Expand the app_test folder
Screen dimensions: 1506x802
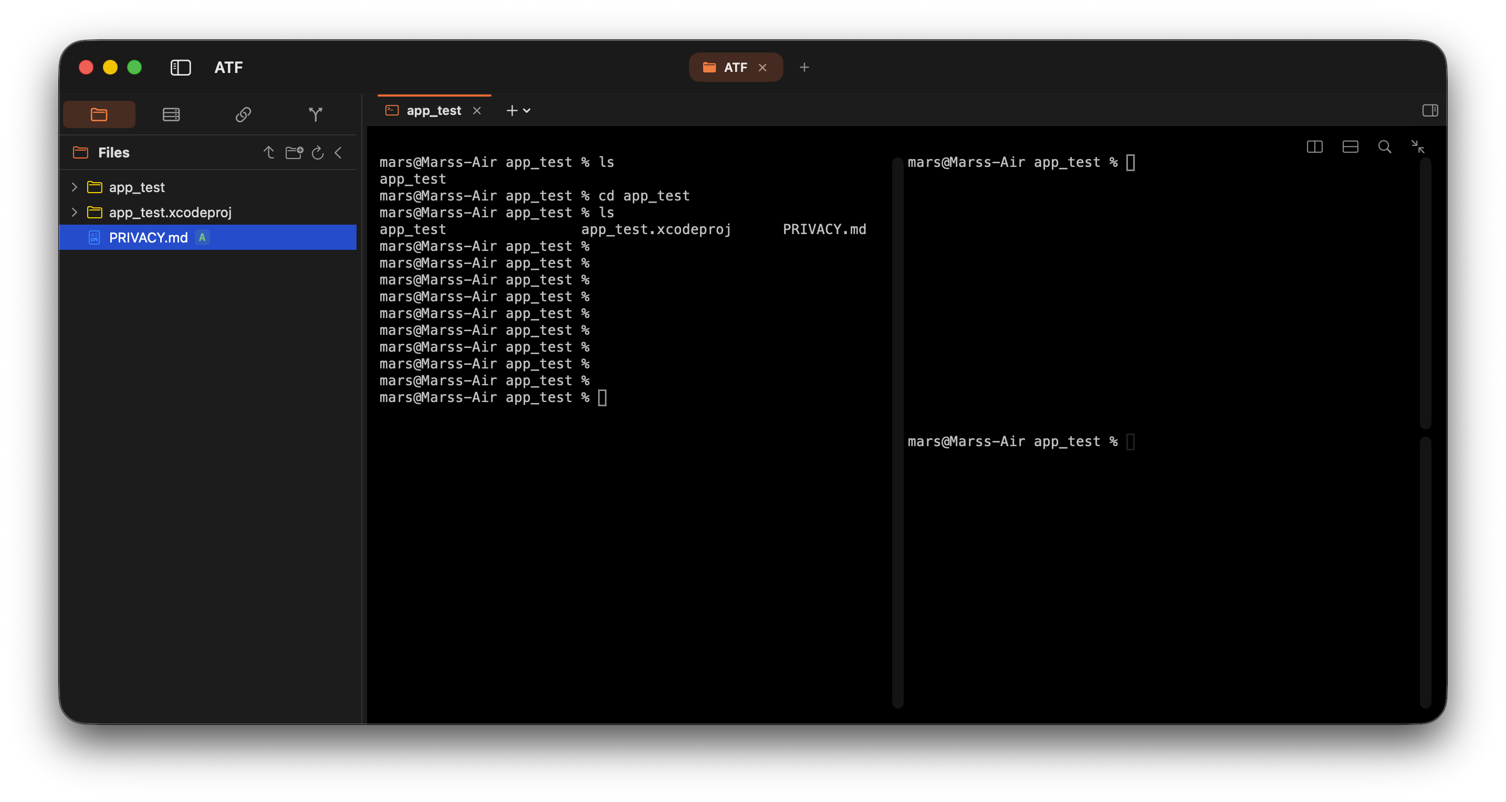pyautogui.click(x=74, y=187)
